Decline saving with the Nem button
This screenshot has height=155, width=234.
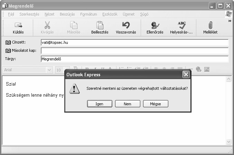(128, 104)
